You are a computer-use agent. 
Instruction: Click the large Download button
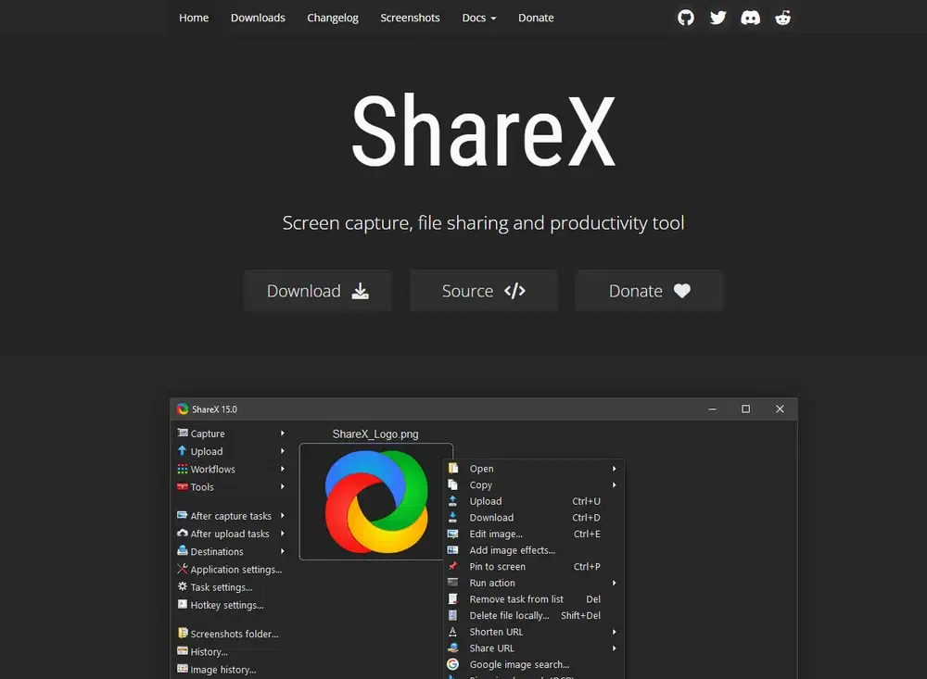pos(317,291)
